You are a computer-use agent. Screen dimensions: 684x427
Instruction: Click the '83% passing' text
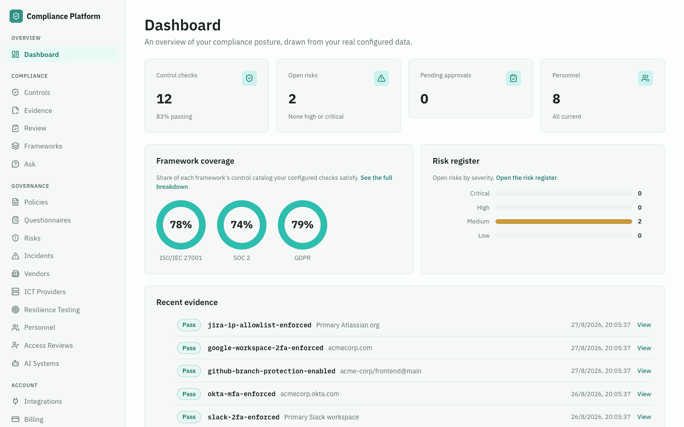(174, 117)
